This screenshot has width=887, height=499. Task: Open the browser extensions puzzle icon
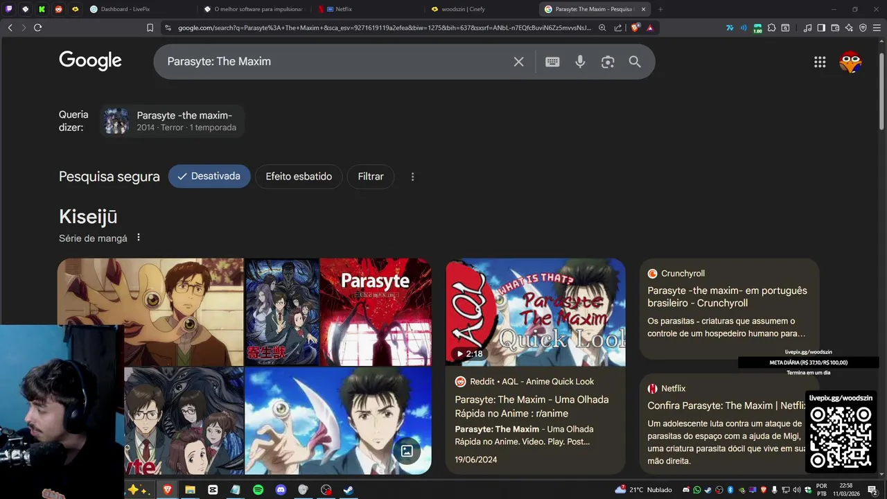[x=771, y=28]
